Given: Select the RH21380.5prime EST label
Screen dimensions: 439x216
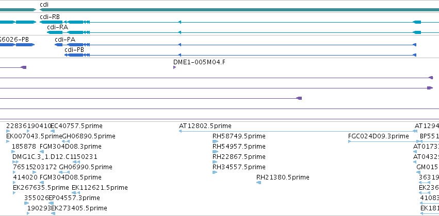Looking at the screenshot, I should 283,177.
